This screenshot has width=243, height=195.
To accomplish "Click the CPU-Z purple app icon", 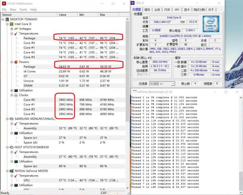I will pos(133,3).
